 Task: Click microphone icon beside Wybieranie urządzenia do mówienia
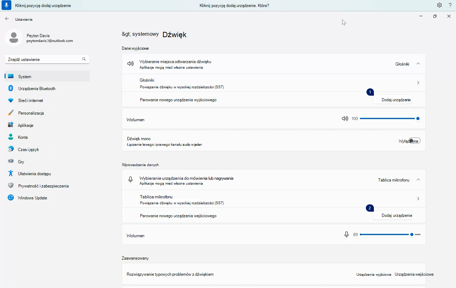point(130,180)
